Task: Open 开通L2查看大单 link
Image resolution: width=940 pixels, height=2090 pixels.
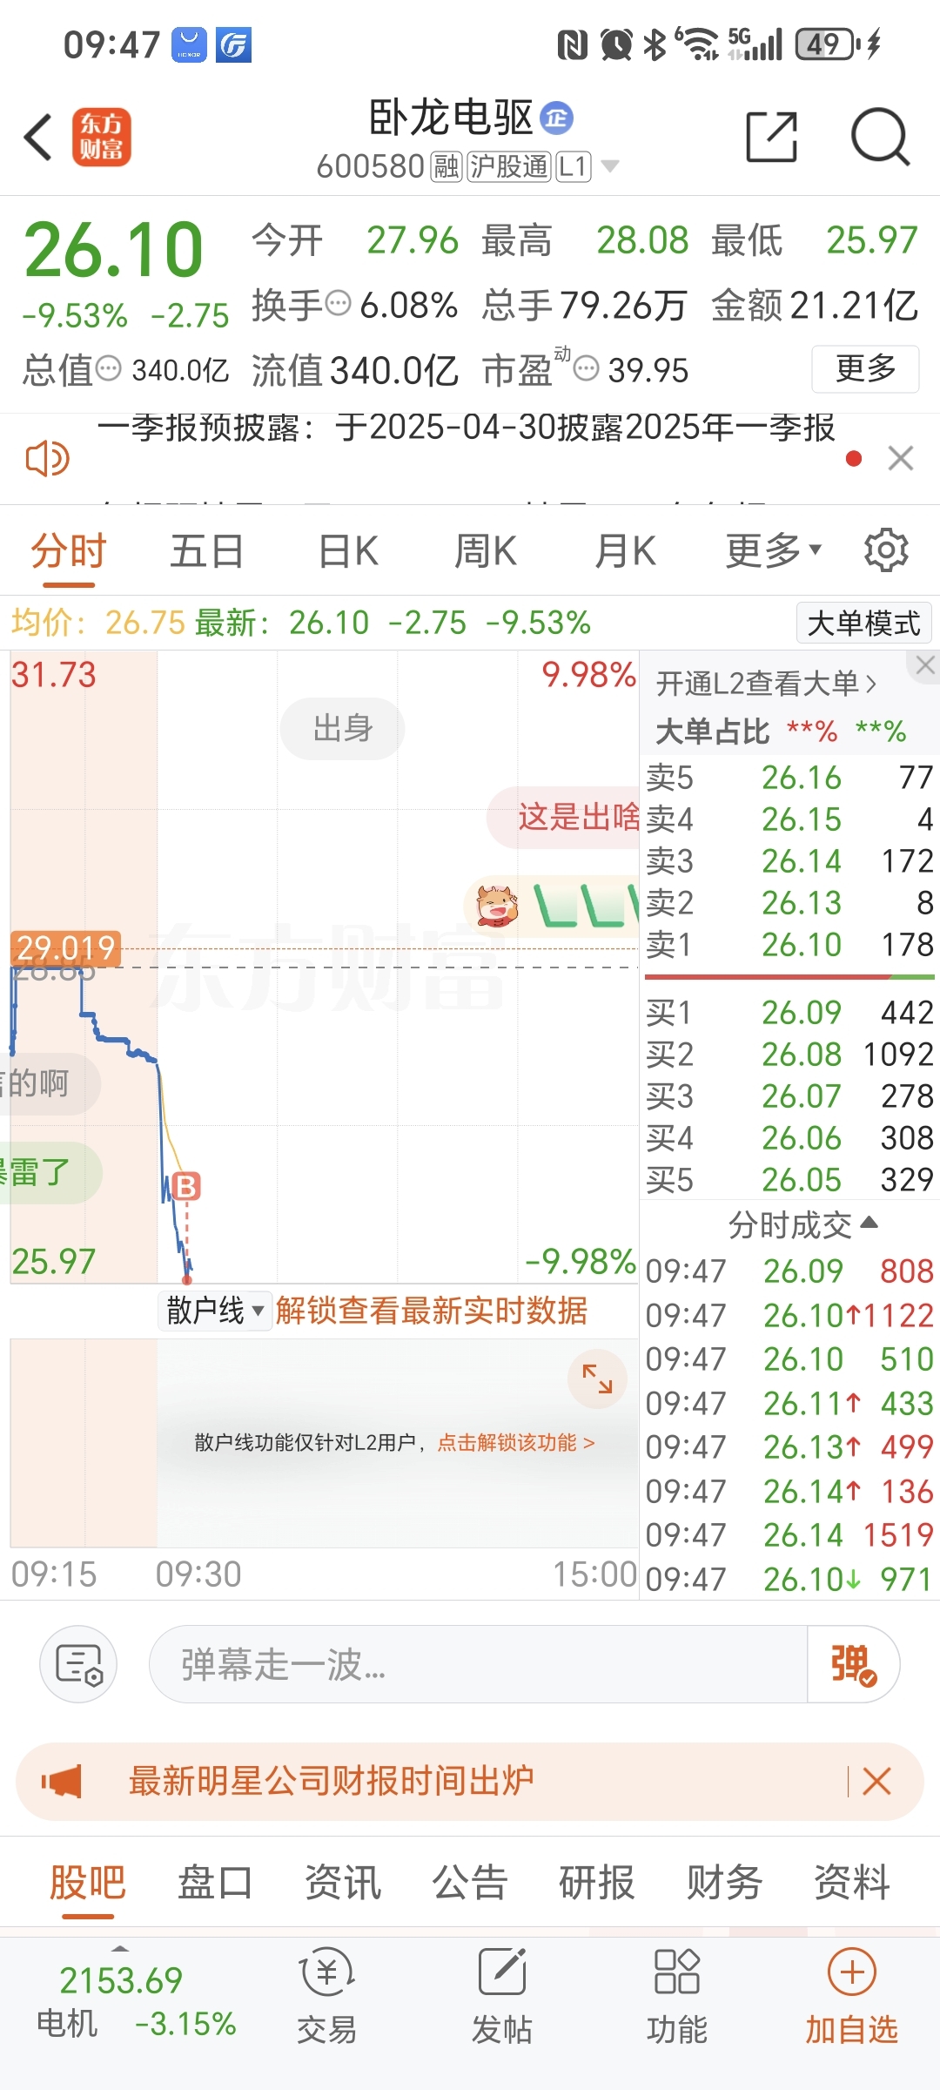Action: click(766, 684)
